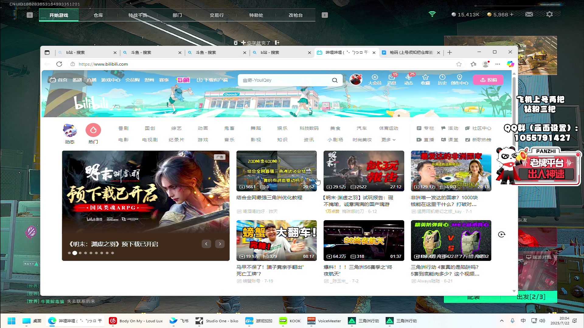The image size is (584, 328).
Task: Open S6终夜航天 video thumbnail
Action: (364, 240)
